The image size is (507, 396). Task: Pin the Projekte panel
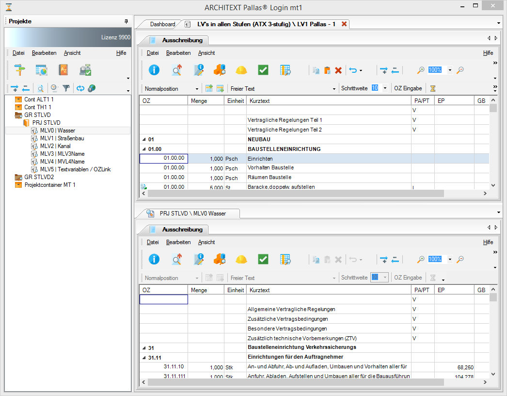(126, 21)
